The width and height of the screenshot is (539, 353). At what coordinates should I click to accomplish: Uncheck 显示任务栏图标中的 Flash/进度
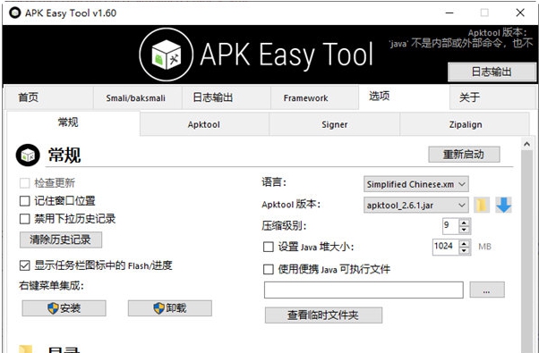[24, 265]
